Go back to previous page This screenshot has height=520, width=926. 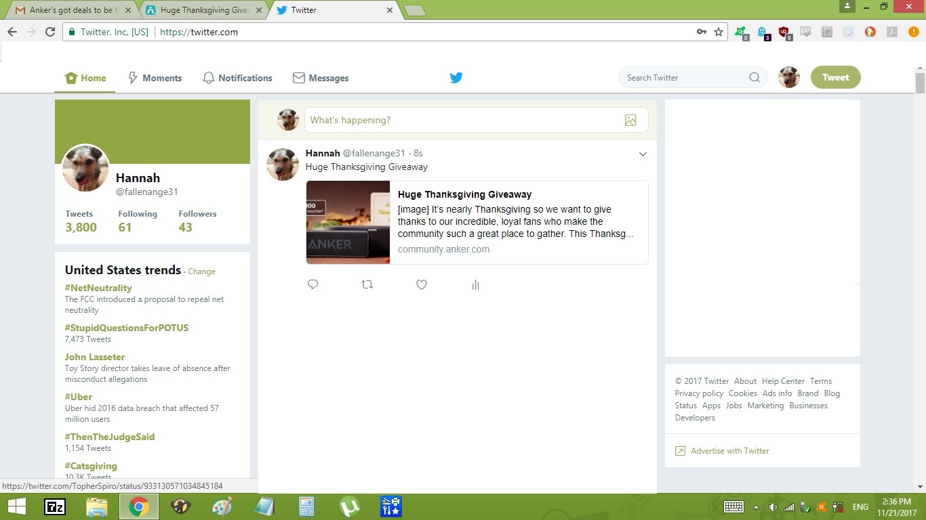pos(12,32)
